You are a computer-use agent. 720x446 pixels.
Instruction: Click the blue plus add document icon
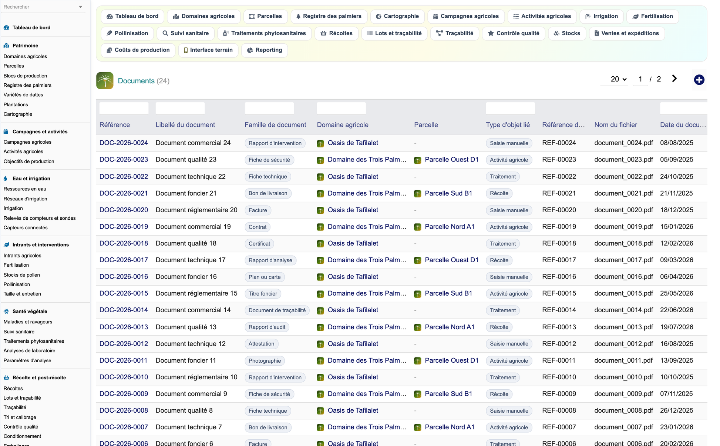point(699,80)
